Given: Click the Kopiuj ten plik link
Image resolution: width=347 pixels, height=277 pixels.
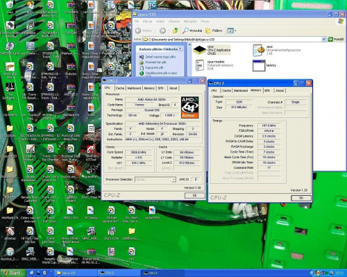Looking at the screenshot, I should click(151, 67).
